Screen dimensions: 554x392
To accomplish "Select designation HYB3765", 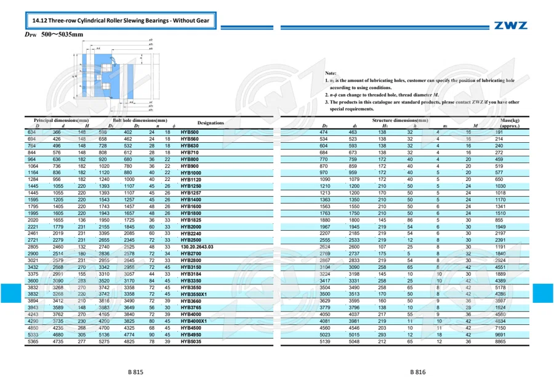I will coord(191,308).
